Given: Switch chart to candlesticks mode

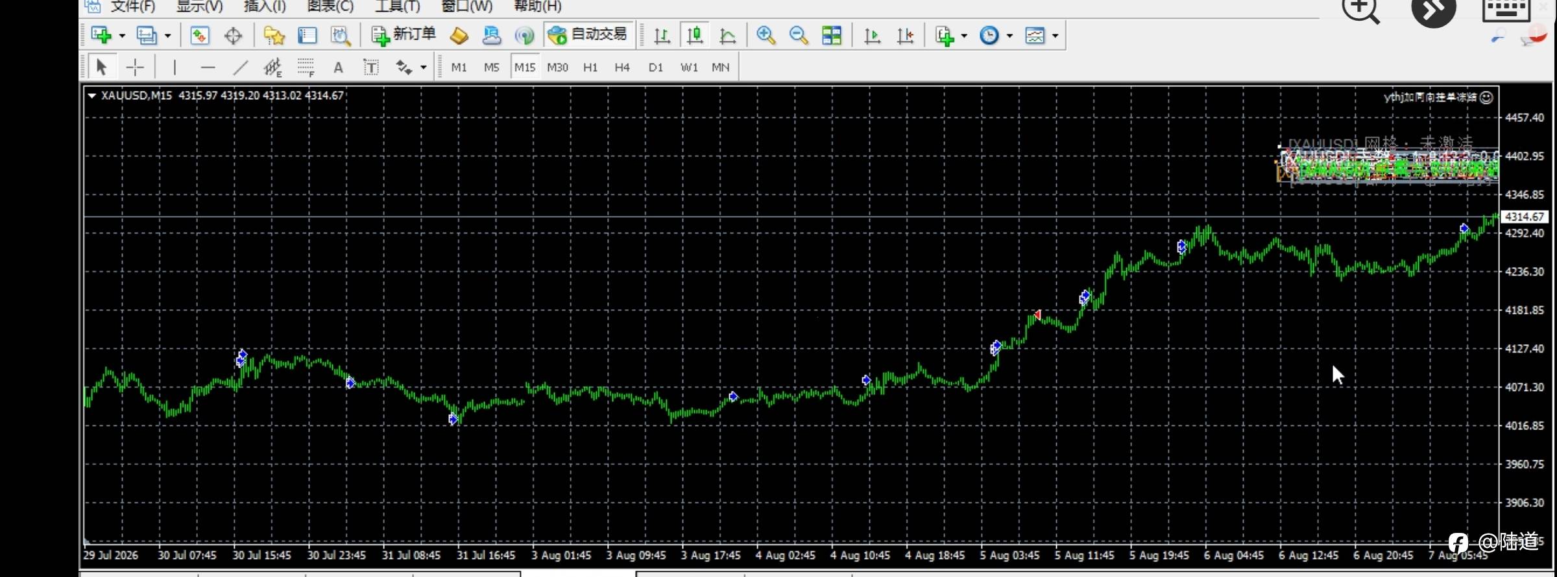Looking at the screenshot, I should coord(695,35).
